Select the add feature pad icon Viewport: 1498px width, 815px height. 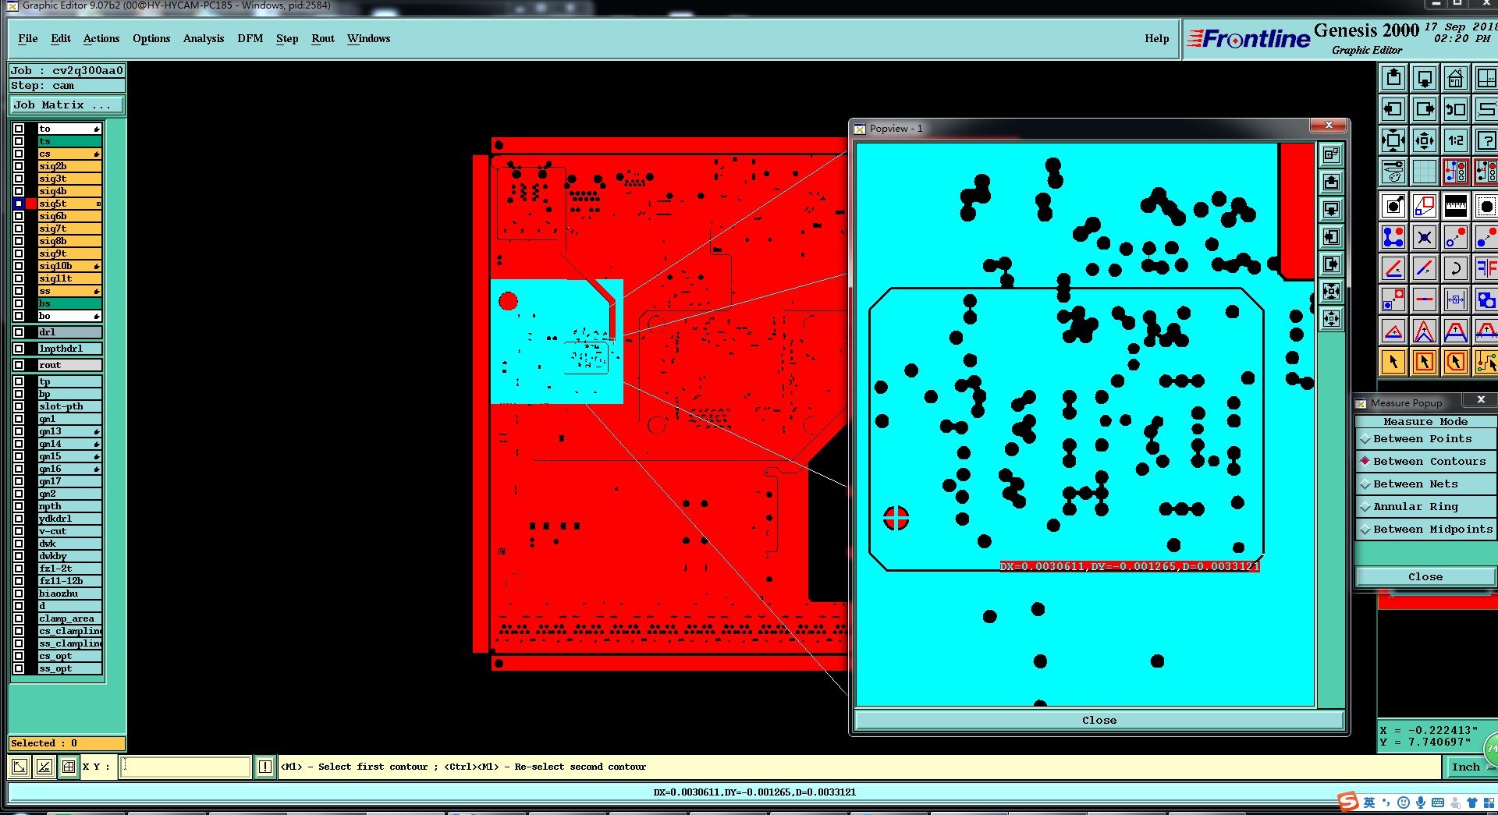click(x=1393, y=206)
